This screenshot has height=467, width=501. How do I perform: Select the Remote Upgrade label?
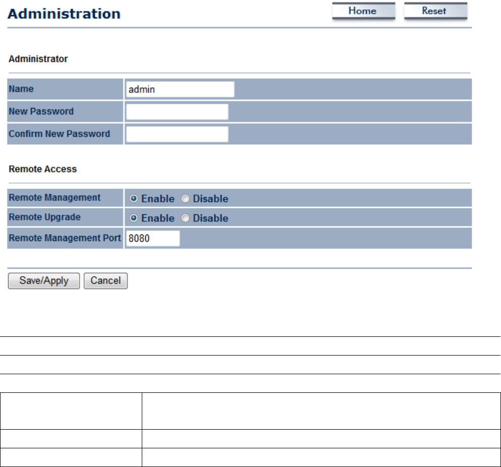[x=45, y=217]
